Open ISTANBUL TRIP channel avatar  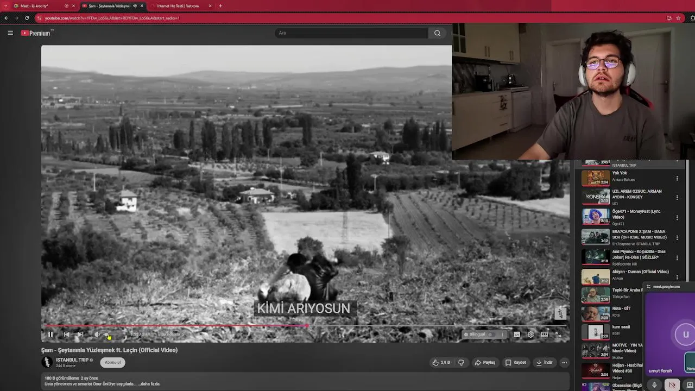pyautogui.click(x=47, y=362)
